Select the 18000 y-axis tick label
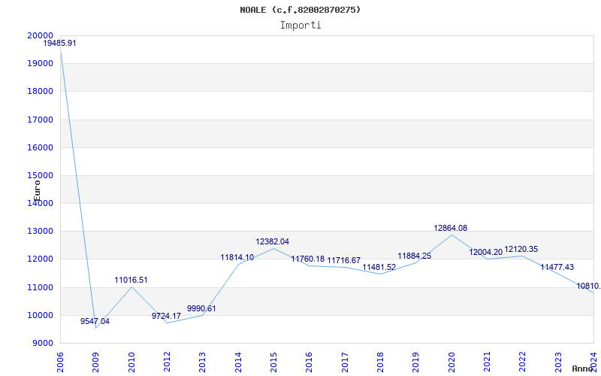This screenshot has width=601, height=376. 41,91
